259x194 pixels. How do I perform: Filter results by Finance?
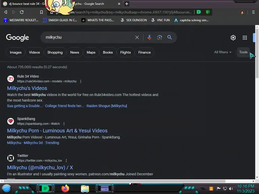point(144,52)
